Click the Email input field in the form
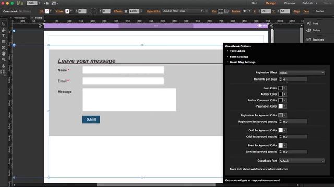This screenshot has height=187, width=334. point(123,81)
